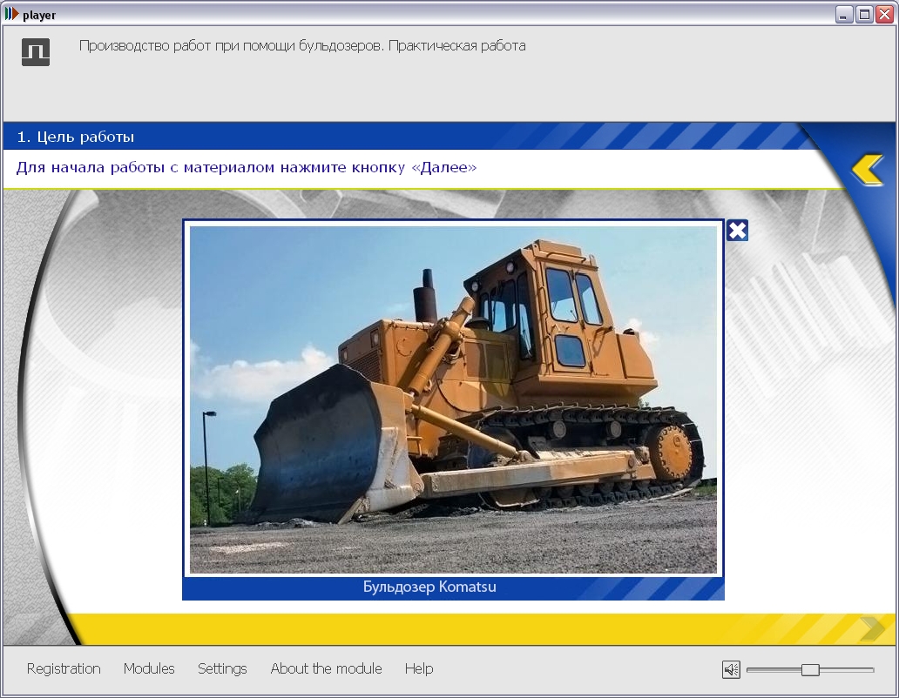Click the module logo icon in header
This screenshot has width=899, height=698.
36,52
